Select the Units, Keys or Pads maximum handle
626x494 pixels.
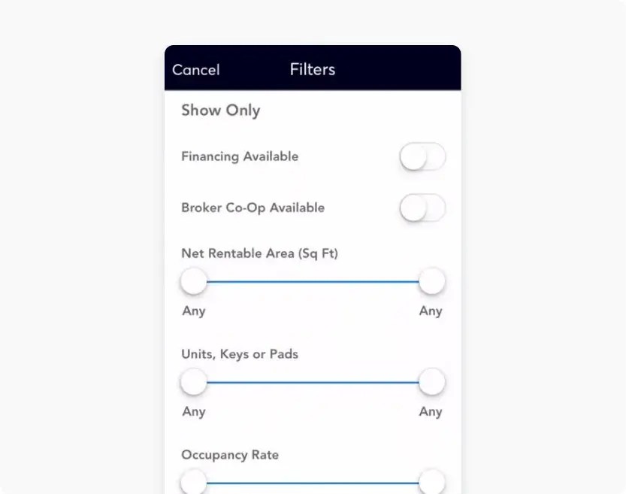(x=432, y=383)
